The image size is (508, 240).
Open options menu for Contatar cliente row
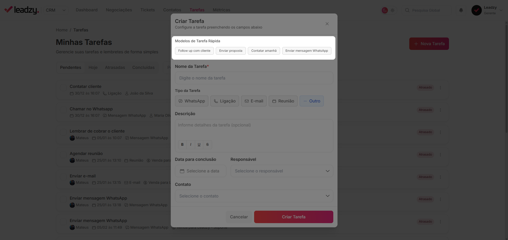click(440, 88)
